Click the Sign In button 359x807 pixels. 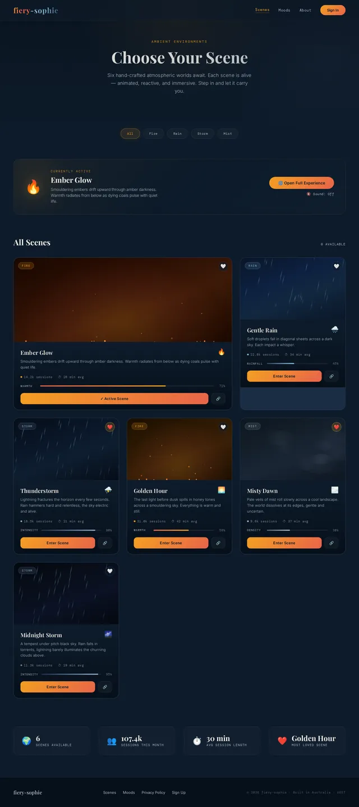click(333, 10)
